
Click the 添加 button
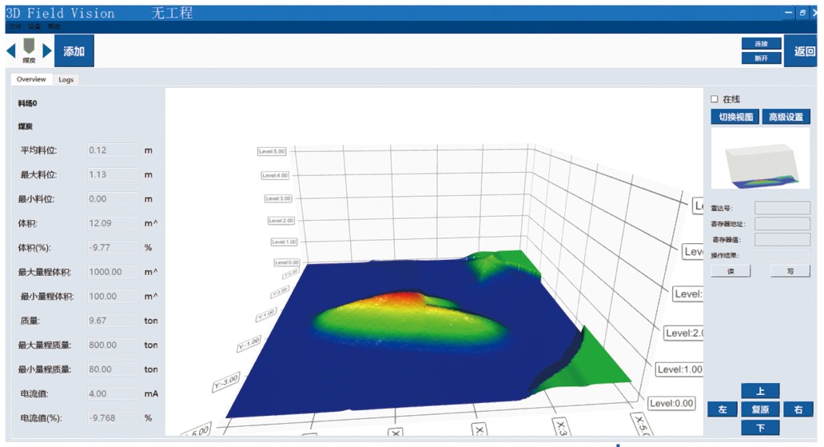(74, 51)
